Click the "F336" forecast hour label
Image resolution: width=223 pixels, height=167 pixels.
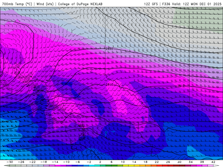click(x=166, y=4)
